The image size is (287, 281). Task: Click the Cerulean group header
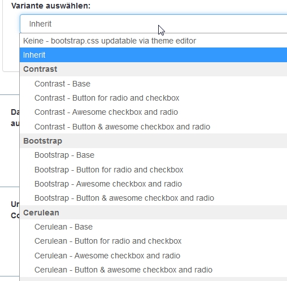154,213
